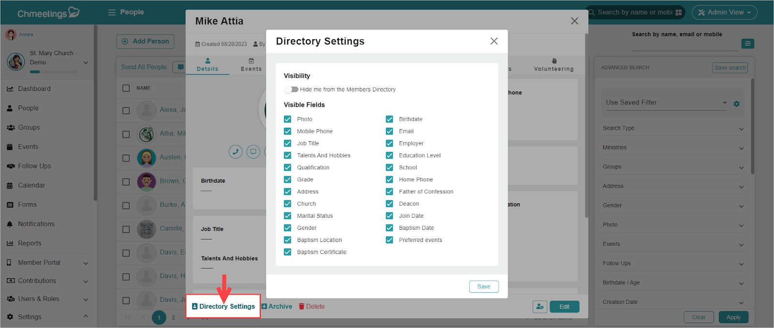Click the QR code scanner icon
The width and height of the screenshot is (774, 328).
[x=679, y=13]
